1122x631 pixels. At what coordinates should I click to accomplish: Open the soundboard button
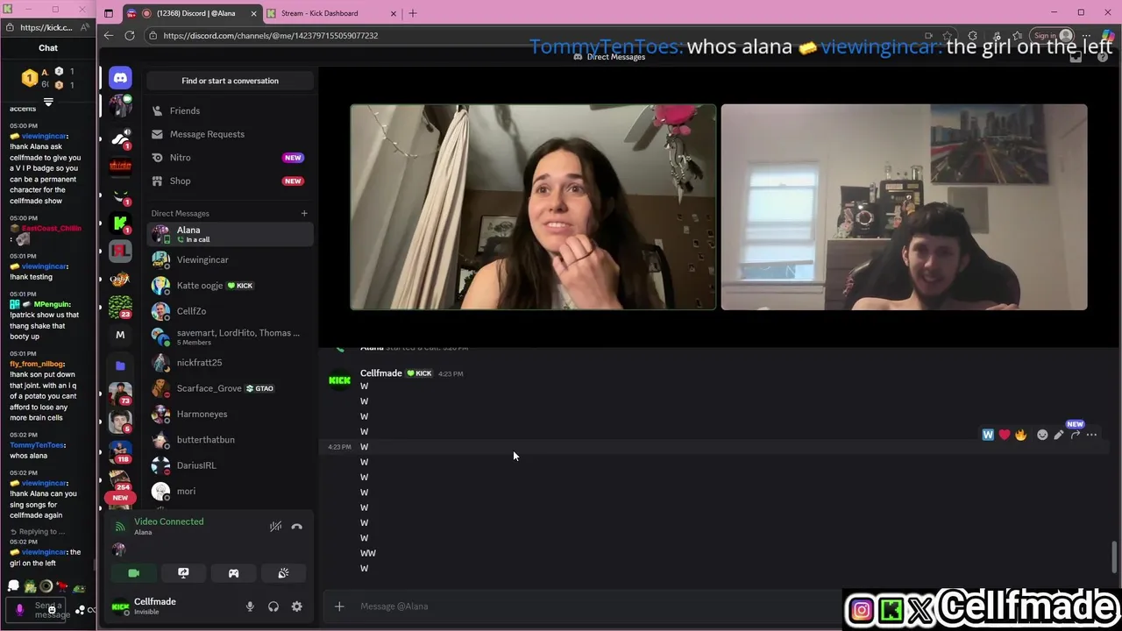point(283,573)
